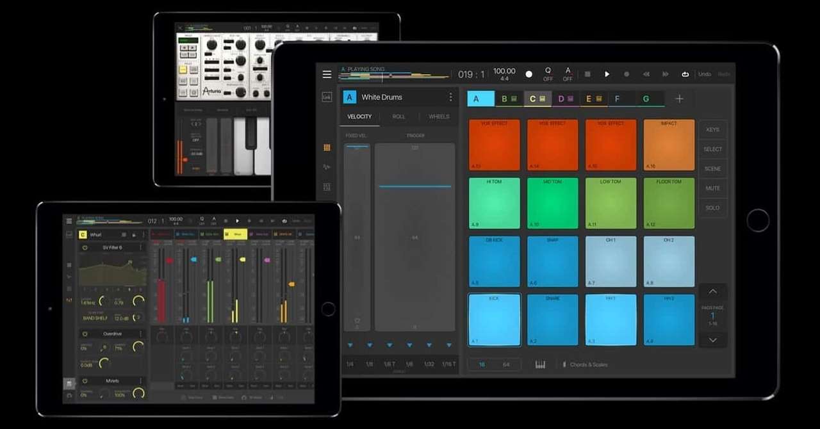Switch to the ROLL tab

pyautogui.click(x=398, y=117)
